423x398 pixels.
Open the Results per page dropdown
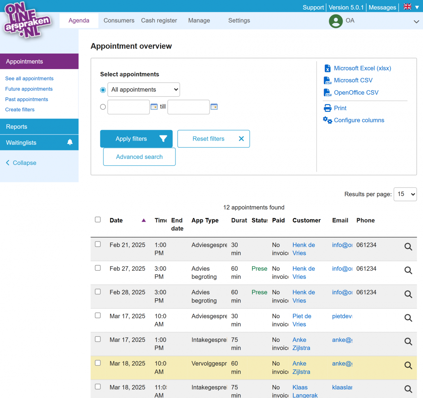point(405,194)
